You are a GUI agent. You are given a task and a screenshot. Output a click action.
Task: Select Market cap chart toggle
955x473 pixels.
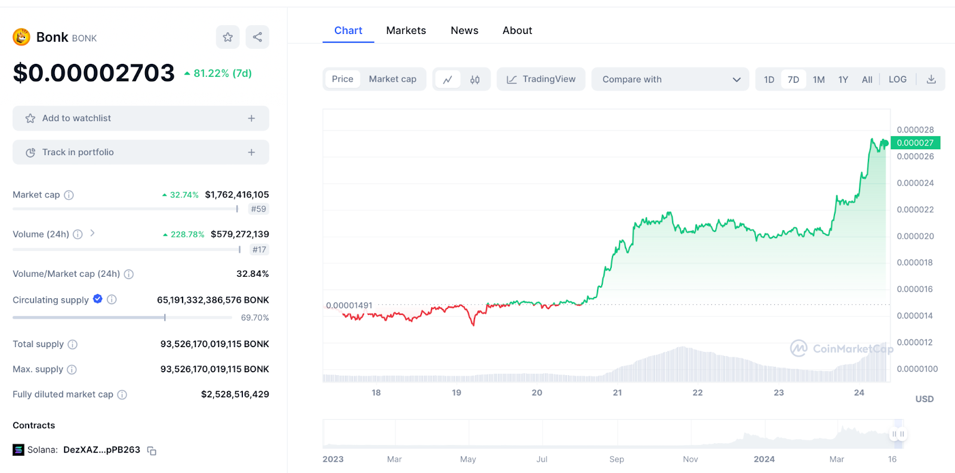[x=393, y=79]
